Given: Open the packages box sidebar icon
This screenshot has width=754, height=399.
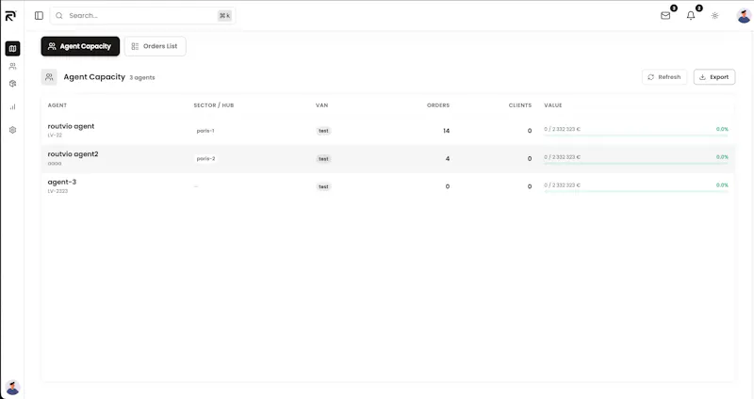Looking at the screenshot, I should (12, 84).
